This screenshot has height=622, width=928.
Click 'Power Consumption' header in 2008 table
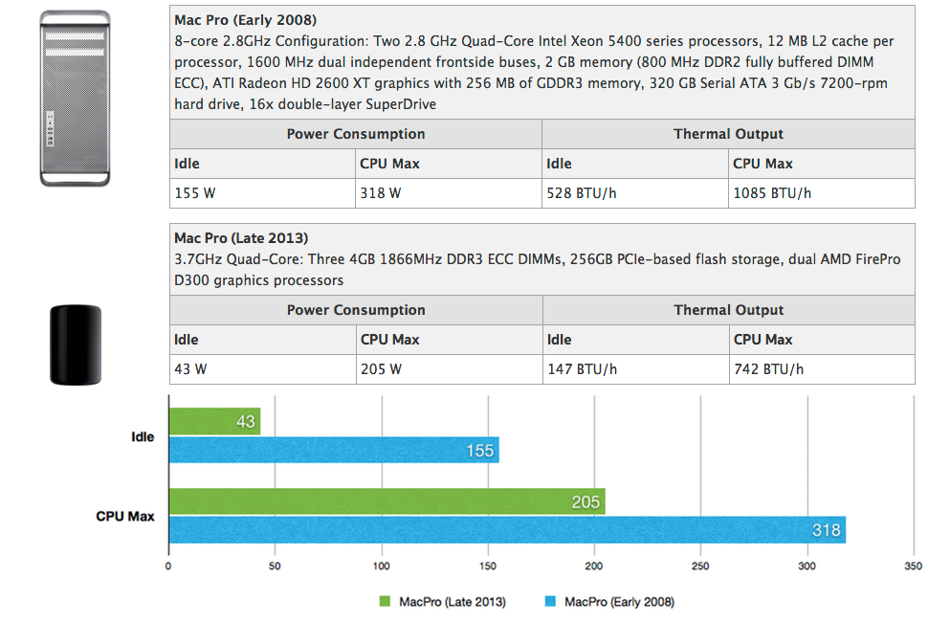click(356, 134)
